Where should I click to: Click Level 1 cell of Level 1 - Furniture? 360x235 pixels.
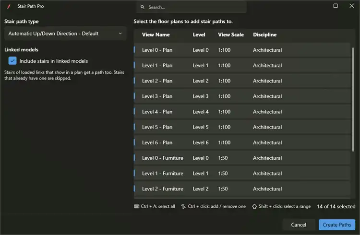[x=201, y=173]
